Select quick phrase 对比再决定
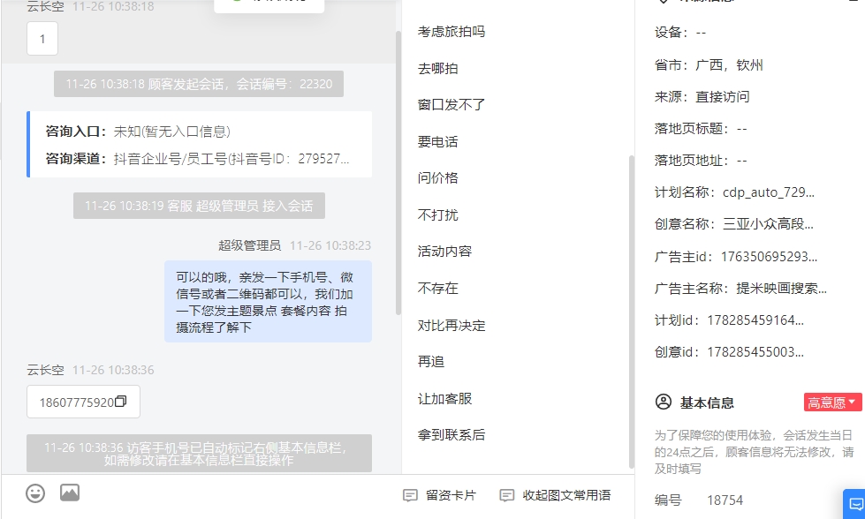 pyautogui.click(x=451, y=326)
